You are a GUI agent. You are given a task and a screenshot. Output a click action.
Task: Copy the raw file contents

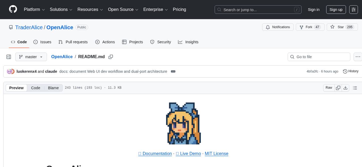point(338,88)
